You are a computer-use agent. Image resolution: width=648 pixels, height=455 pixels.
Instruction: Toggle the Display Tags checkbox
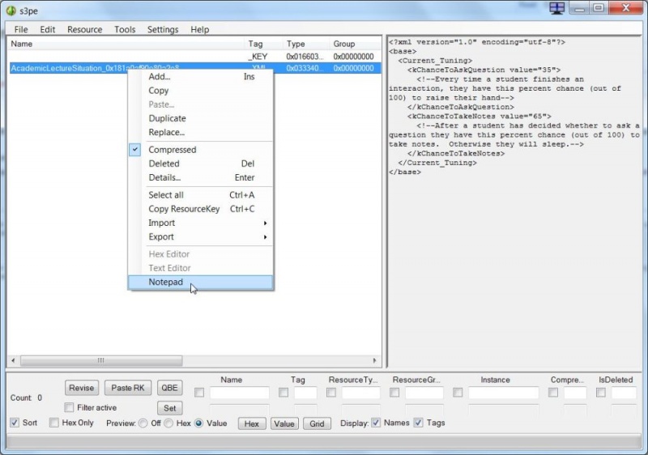click(418, 423)
